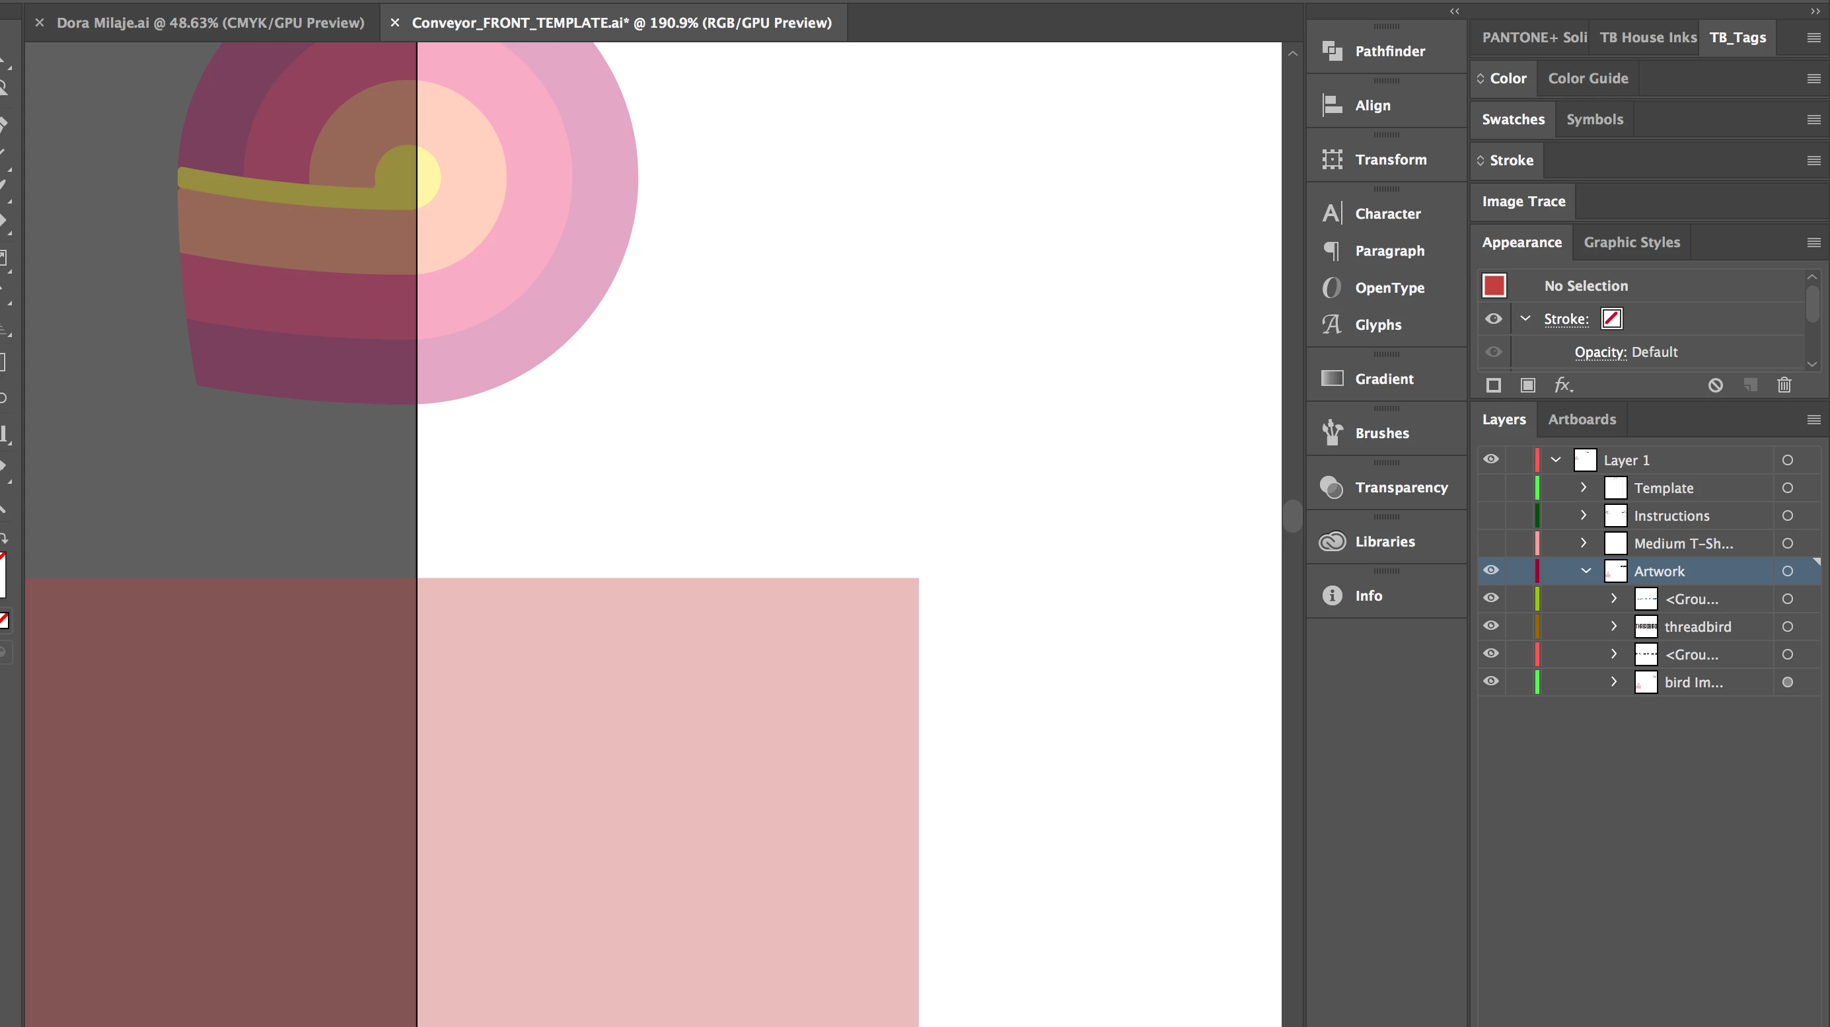
Task: Toggle visibility of Layer 1
Action: pyautogui.click(x=1491, y=459)
